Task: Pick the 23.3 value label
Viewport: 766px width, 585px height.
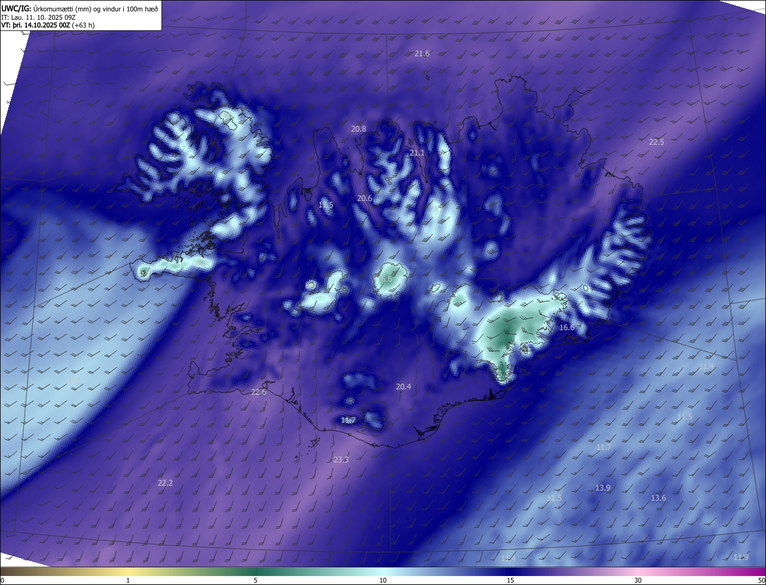Action: (x=341, y=460)
